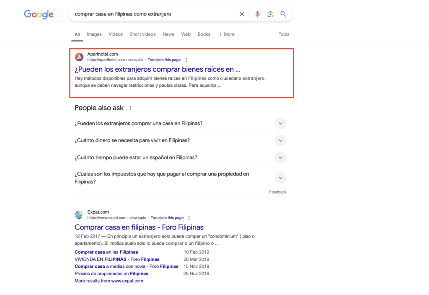
Task: Switch to the News tab
Action: click(x=168, y=34)
